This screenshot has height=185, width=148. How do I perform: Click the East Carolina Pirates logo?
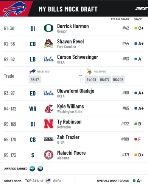(48, 44)
